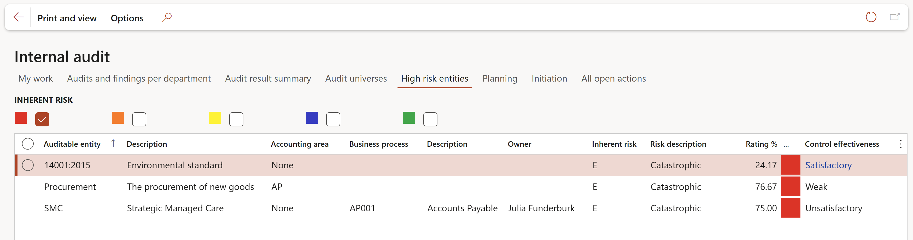Open Control effectiveness column header filter
The image size is (913, 240).
click(842, 144)
